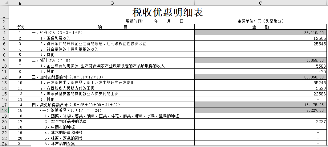
Task: Select column C header
Action: [x=261, y=3]
